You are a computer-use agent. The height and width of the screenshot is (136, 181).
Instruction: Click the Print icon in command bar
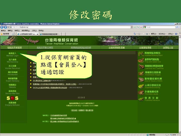pyautogui.click(x=147, y=34)
